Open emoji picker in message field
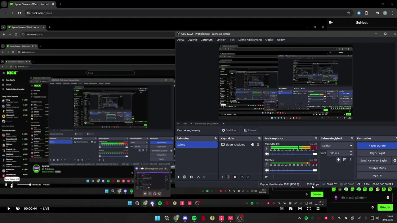This screenshot has height=223, width=397. (x=388, y=198)
